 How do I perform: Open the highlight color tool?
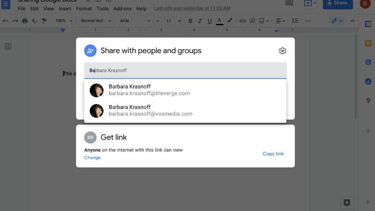click(230, 21)
